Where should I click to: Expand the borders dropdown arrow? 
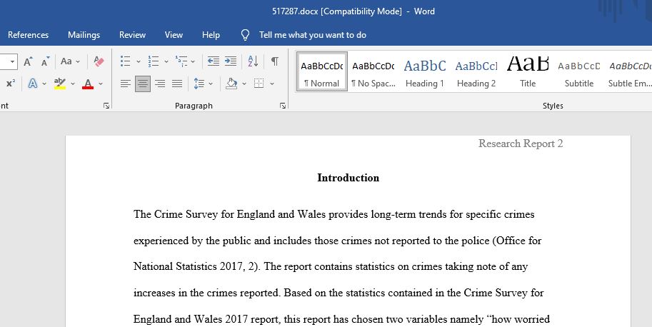point(272,84)
